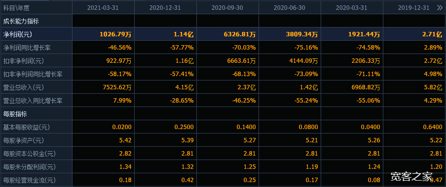Select the 2020-09-30 column header
Screen dimensions: 446x187
tap(227, 8)
